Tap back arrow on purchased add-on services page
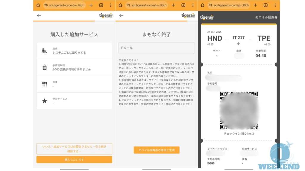This screenshot has width=305, height=171. coord(39,16)
